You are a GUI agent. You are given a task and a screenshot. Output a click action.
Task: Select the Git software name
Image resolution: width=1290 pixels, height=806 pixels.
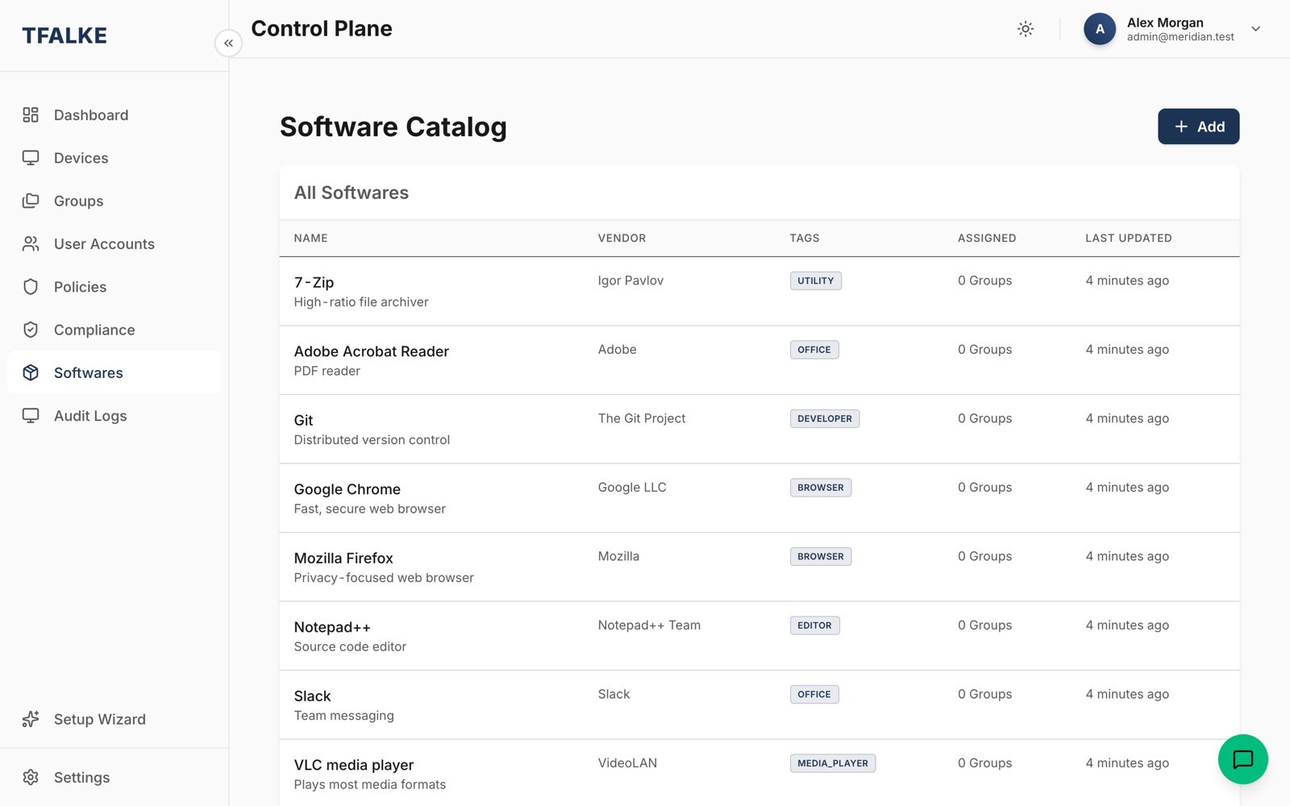coord(303,420)
